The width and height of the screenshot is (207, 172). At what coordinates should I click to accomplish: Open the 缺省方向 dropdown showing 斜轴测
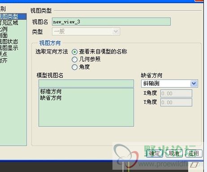click(169, 84)
